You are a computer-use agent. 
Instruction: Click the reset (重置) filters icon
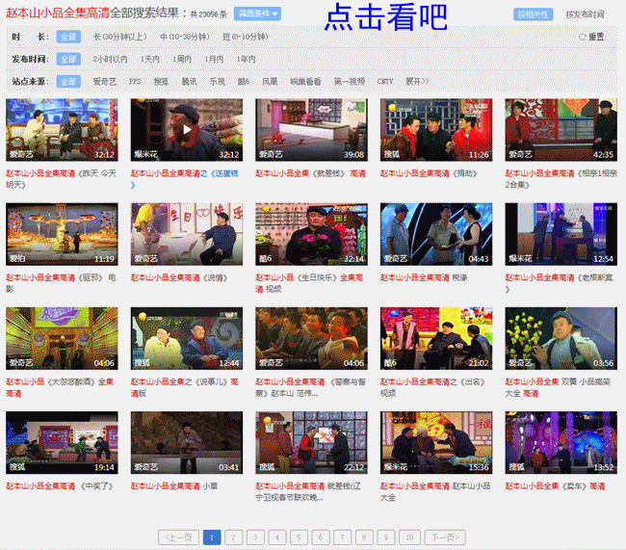(x=583, y=37)
